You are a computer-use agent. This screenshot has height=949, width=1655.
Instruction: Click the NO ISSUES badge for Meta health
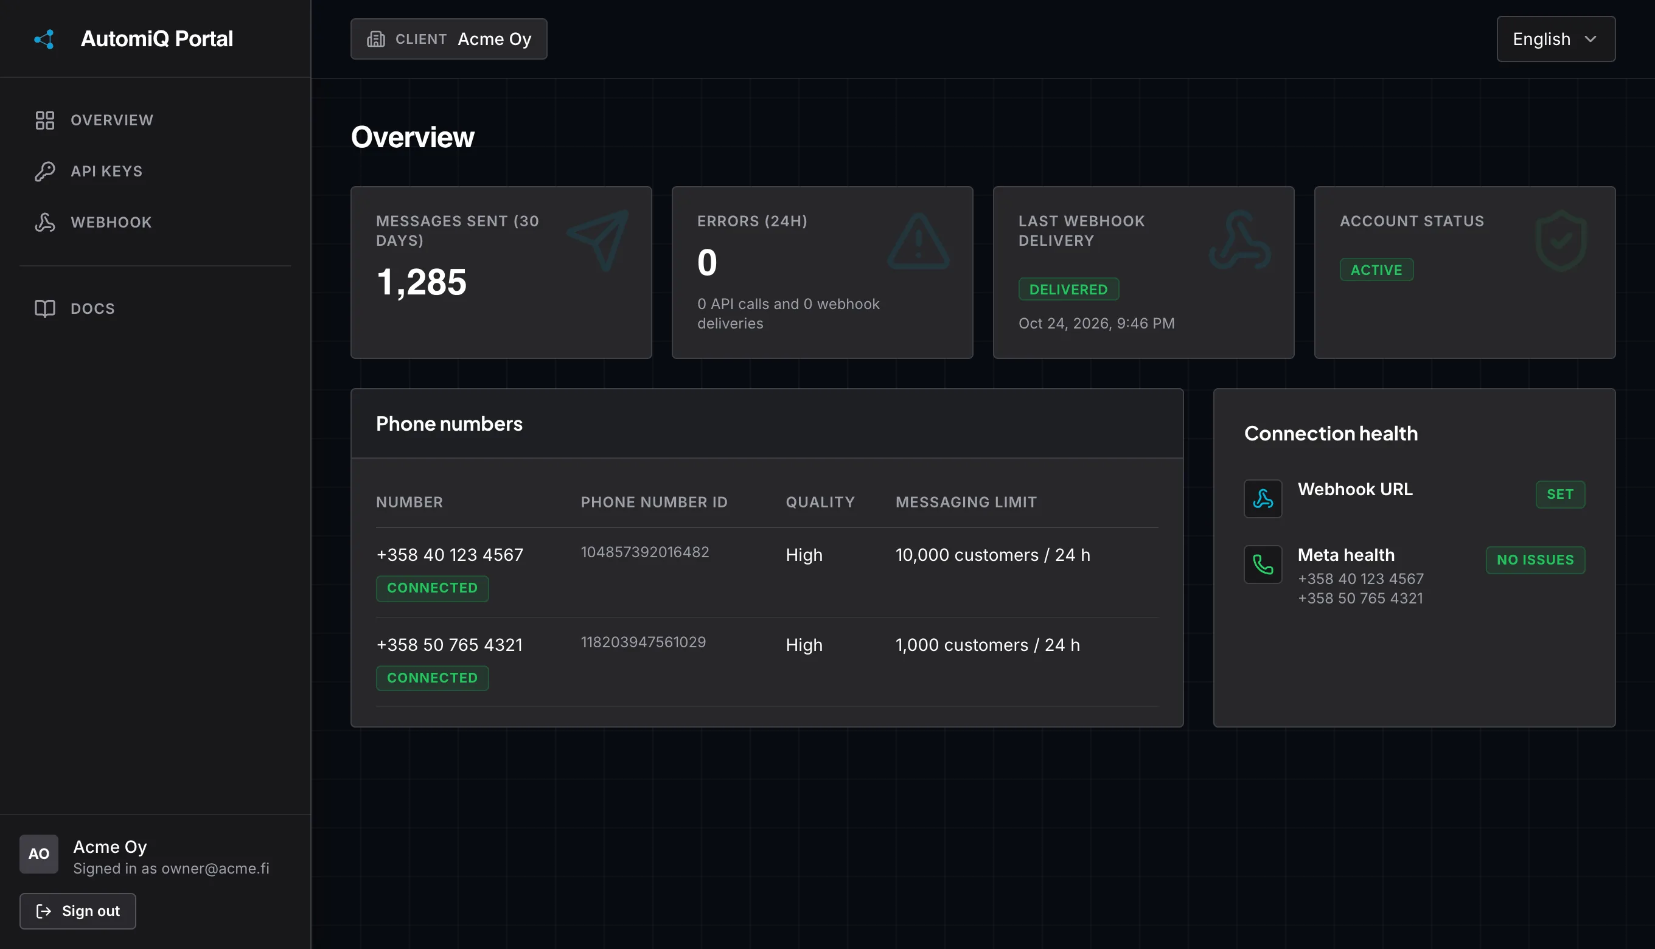[1535, 560]
